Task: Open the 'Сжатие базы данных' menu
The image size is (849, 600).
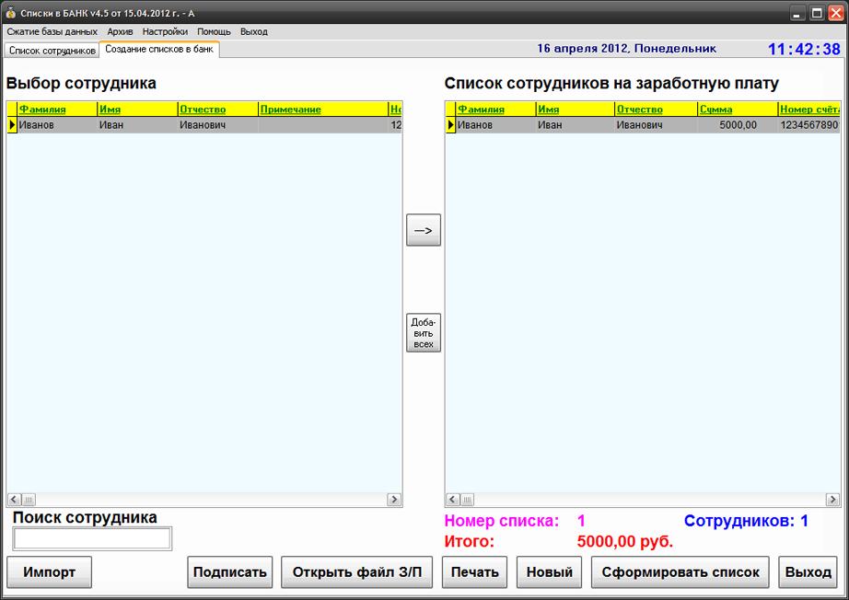Action: tap(52, 31)
